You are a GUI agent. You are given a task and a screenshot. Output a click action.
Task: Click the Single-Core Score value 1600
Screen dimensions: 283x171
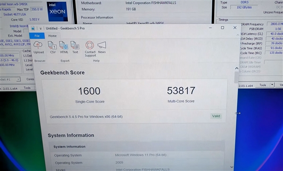pyautogui.click(x=89, y=91)
